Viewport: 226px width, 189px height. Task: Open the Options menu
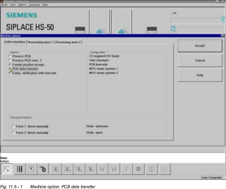coord(22,5)
